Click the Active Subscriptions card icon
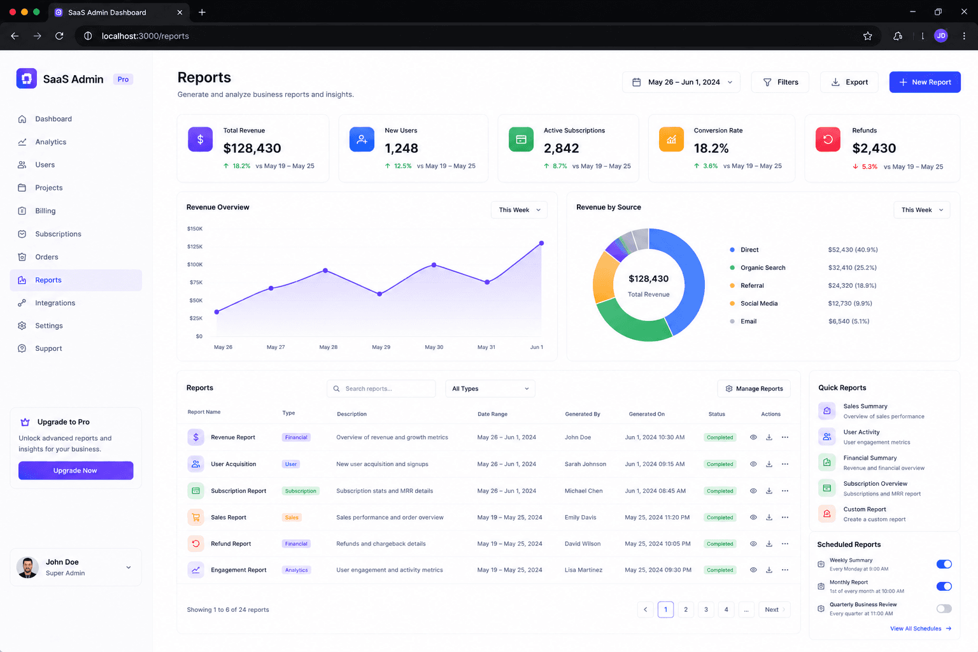Screen dimensions: 978x652 521,139
